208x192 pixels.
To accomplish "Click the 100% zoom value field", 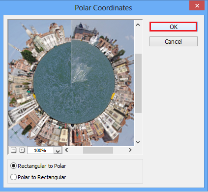I will pos(40,150).
